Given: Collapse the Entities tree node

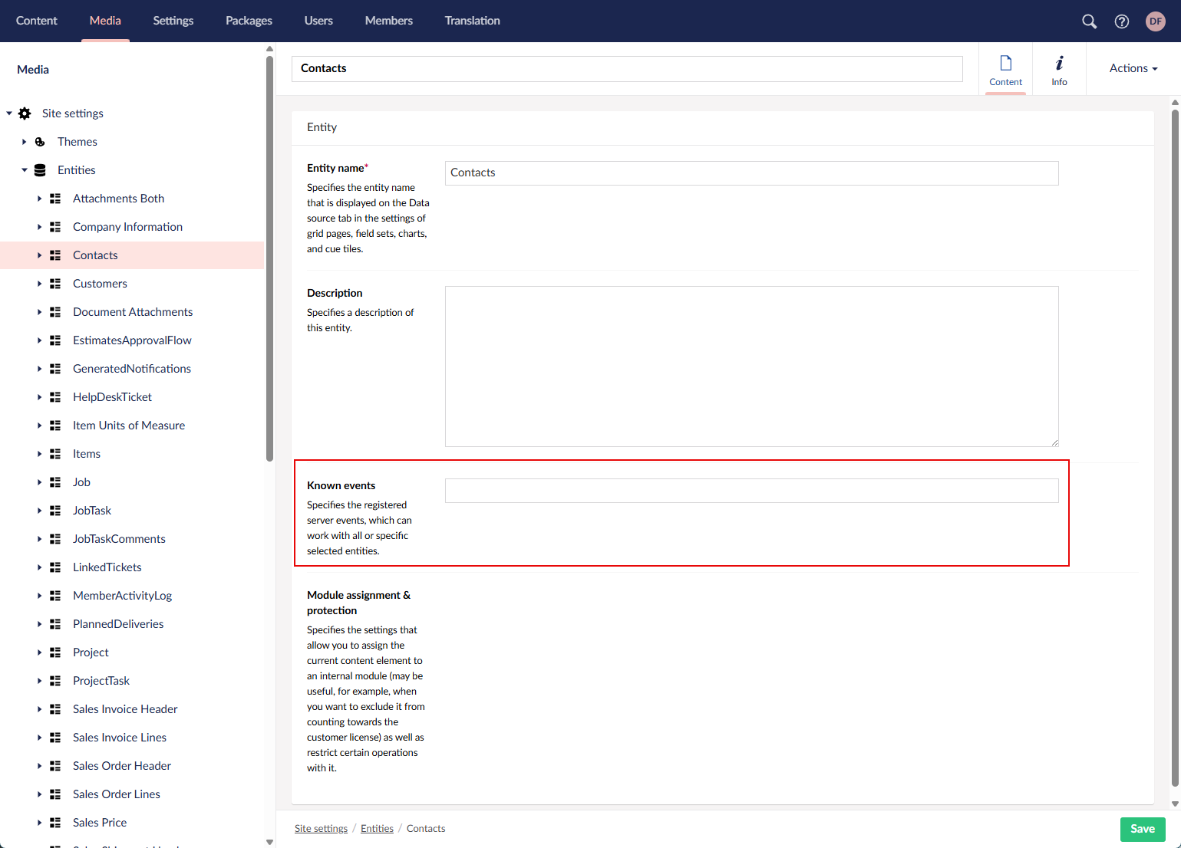Looking at the screenshot, I should pos(25,170).
